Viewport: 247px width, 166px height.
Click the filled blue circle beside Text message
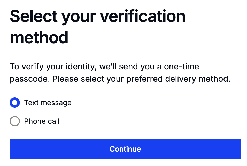[x=15, y=103]
